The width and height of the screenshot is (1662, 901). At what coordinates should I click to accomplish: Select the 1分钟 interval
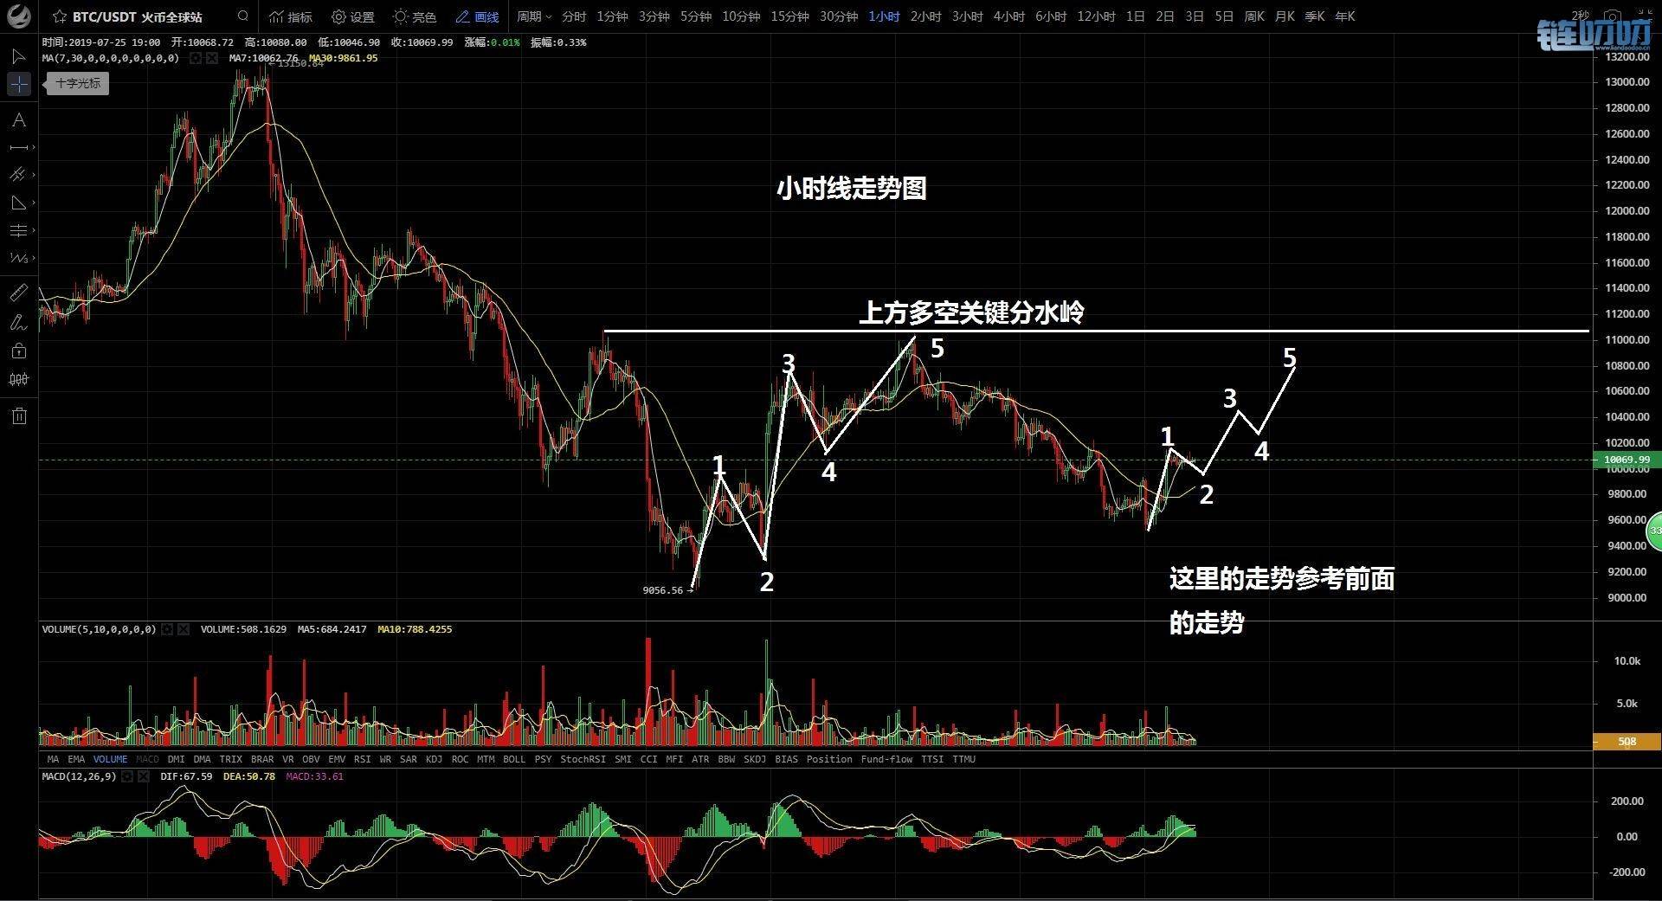pyautogui.click(x=612, y=16)
